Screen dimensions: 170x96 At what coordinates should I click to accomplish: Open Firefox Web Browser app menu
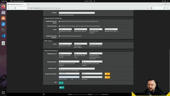click(18, 1)
